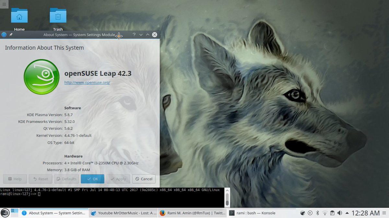389x218 pixels.
Task: Click Processors value Intel Core i3-2350M
Action: tap(101, 163)
